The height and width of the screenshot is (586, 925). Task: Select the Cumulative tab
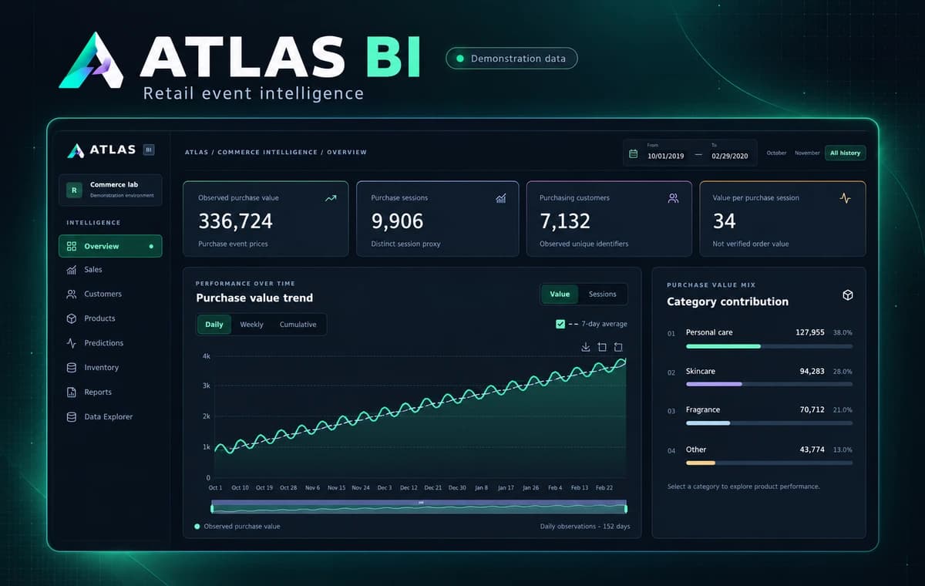[298, 325]
